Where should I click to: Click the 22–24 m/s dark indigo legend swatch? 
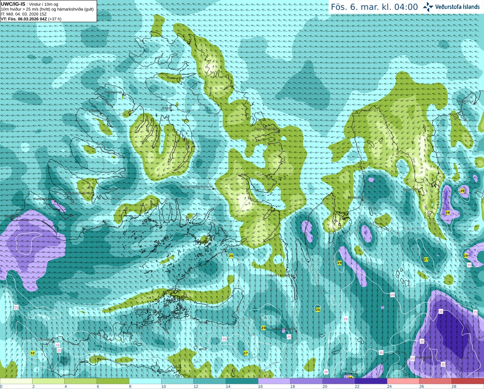point(371,381)
